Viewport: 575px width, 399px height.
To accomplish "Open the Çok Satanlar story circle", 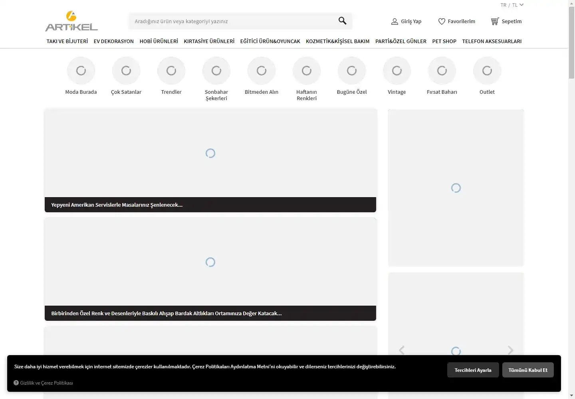I will 126,71.
